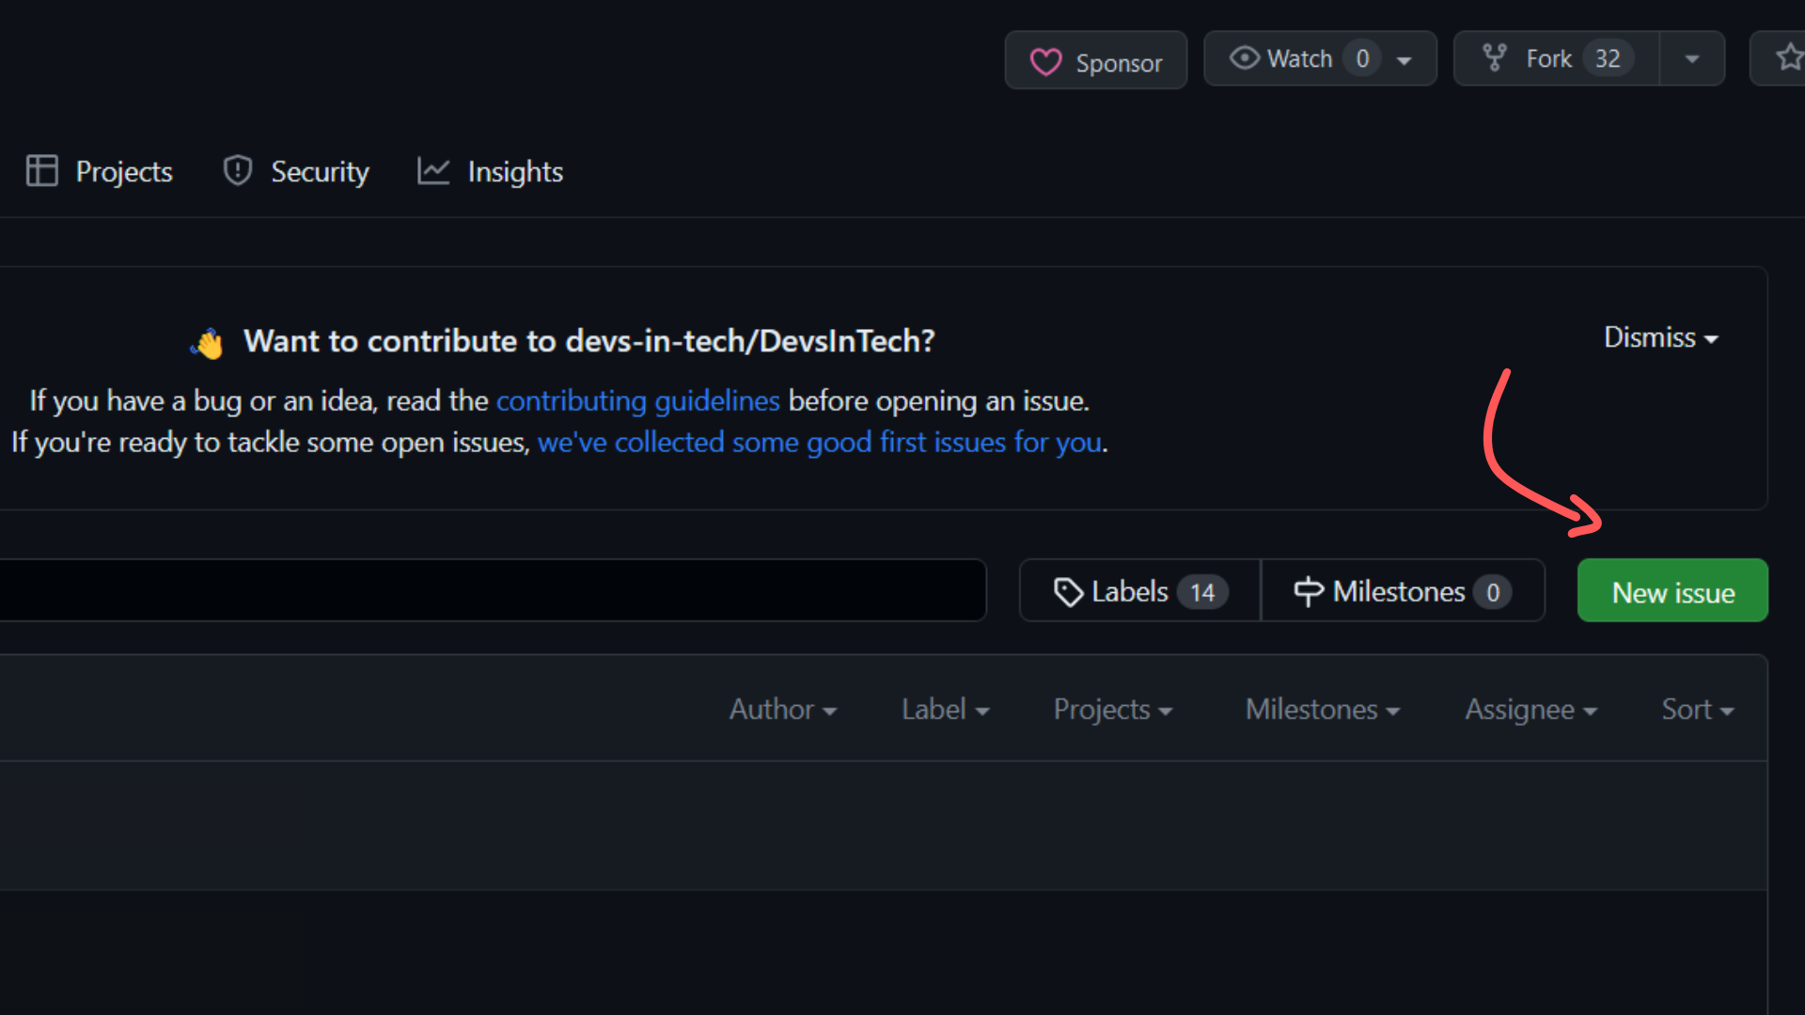
Task: Expand the Assignee filter dropdown
Action: tap(1530, 710)
